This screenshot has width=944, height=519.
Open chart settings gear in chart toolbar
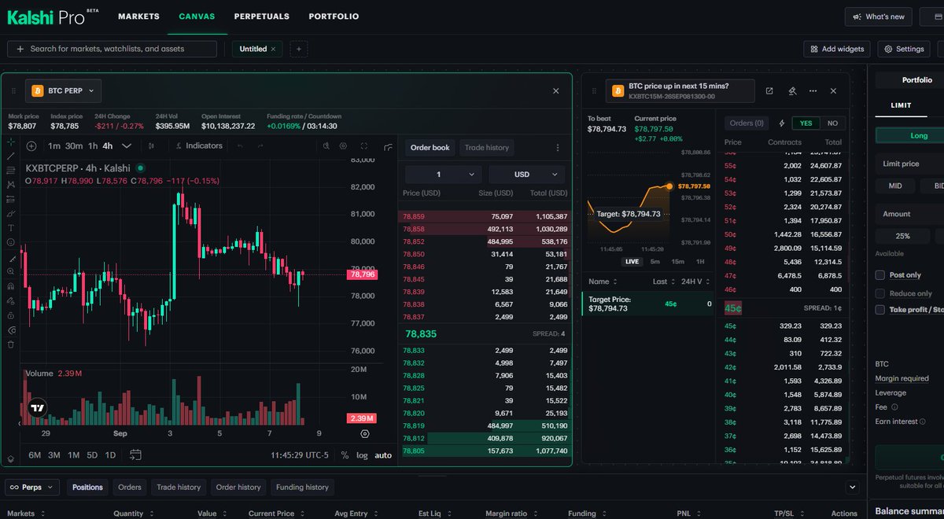point(344,146)
